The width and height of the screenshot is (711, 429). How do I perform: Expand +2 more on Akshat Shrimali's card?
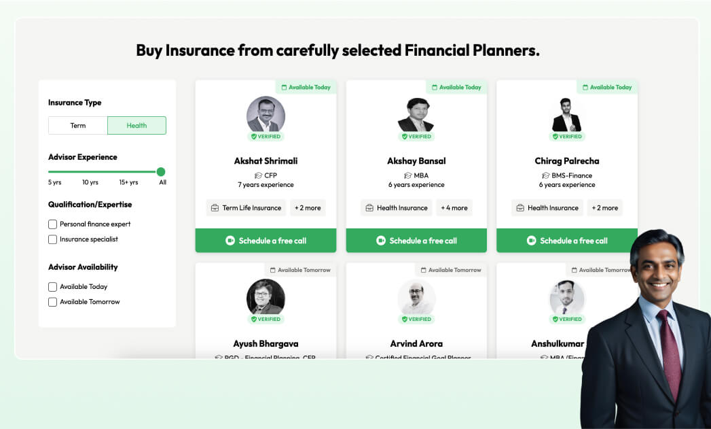tap(308, 208)
